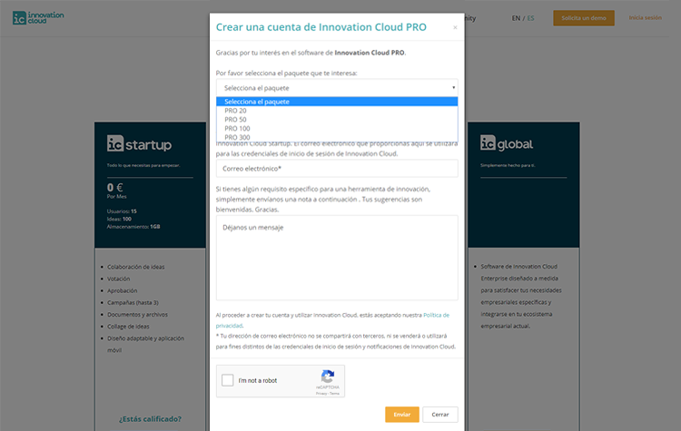Screen dimensions: 681x431
Task: Open the 'Selecciona el paquete' dropdown
Action: (x=337, y=88)
